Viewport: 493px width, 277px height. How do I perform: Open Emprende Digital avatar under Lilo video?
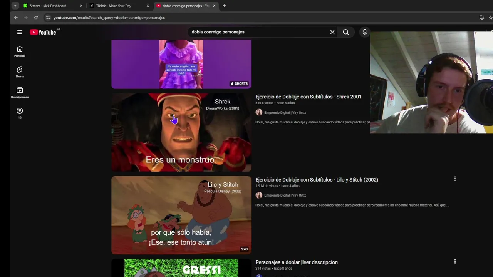coord(259,195)
